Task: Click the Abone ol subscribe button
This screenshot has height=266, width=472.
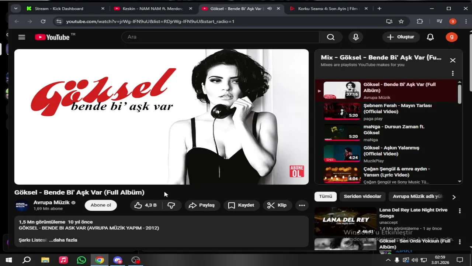Action: pyautogui.click(x=101, y=205)
